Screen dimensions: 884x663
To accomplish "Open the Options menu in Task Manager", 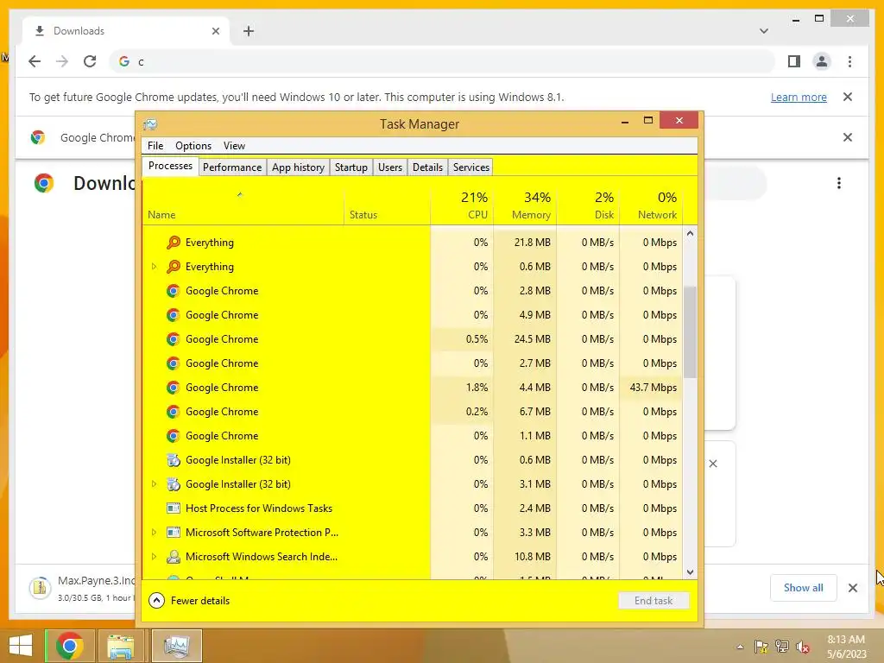I will (x=193, y=146).
